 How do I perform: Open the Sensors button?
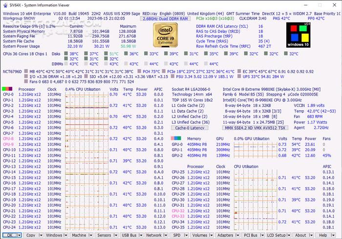coord(104,235)
